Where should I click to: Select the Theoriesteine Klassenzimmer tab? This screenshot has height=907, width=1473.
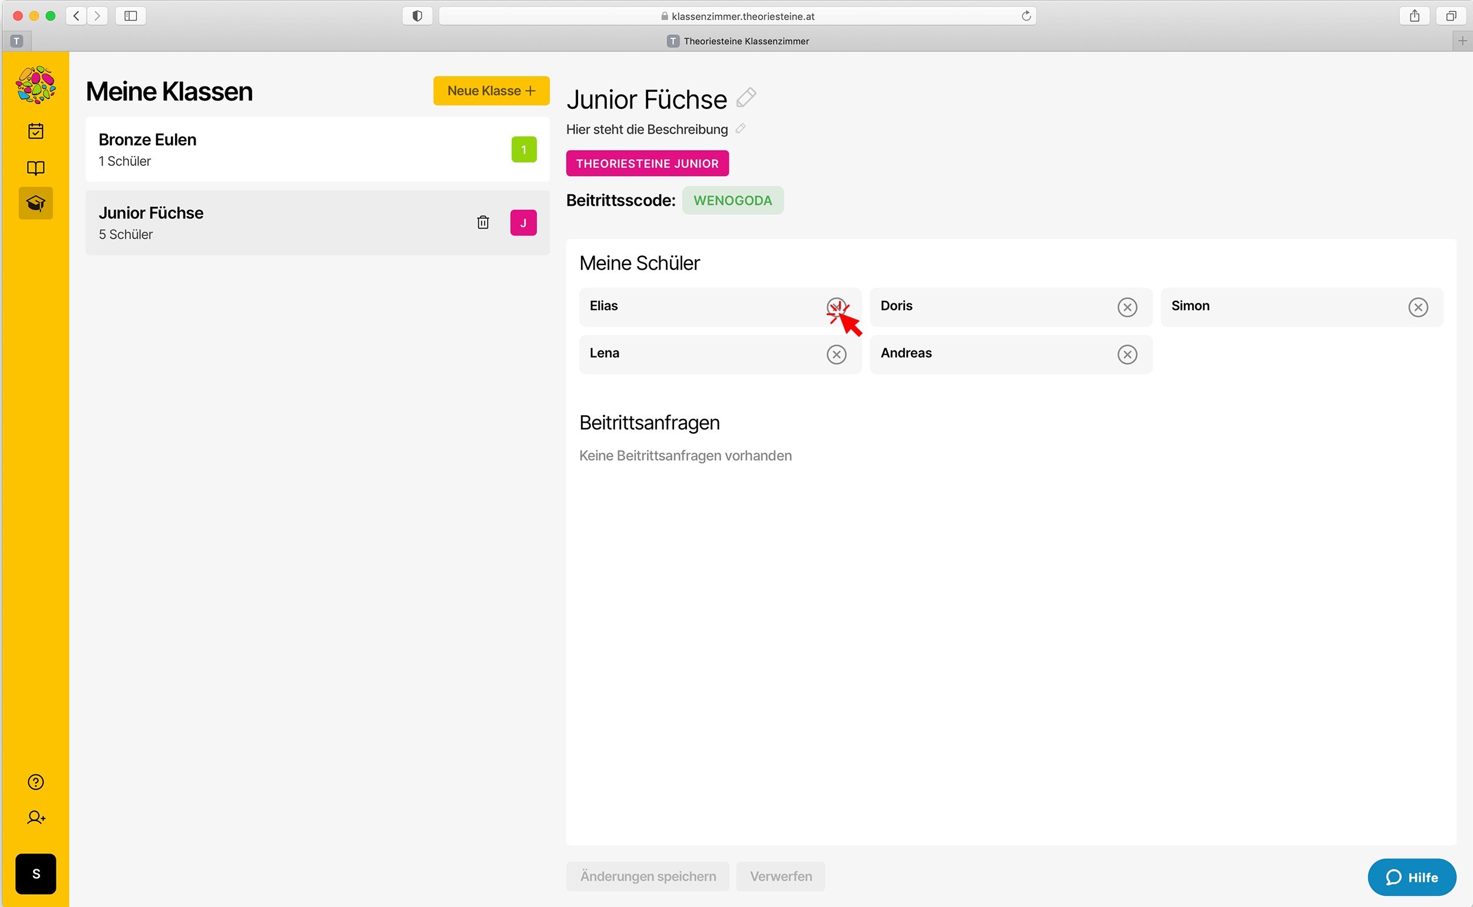pos(738,41)
